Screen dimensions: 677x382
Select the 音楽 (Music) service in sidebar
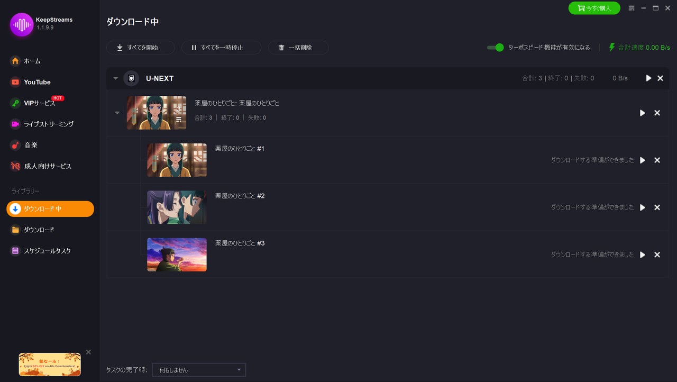pyautogui.click(x=31, y=145)
